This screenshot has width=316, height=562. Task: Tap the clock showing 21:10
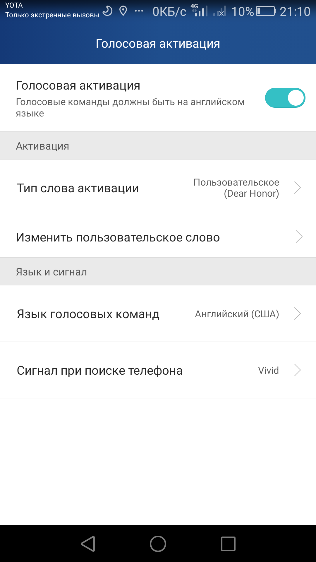295,11
